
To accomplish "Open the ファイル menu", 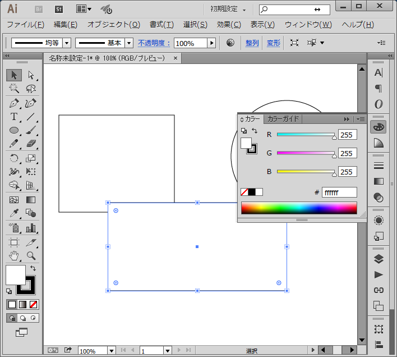I will [x=25, y=25].
